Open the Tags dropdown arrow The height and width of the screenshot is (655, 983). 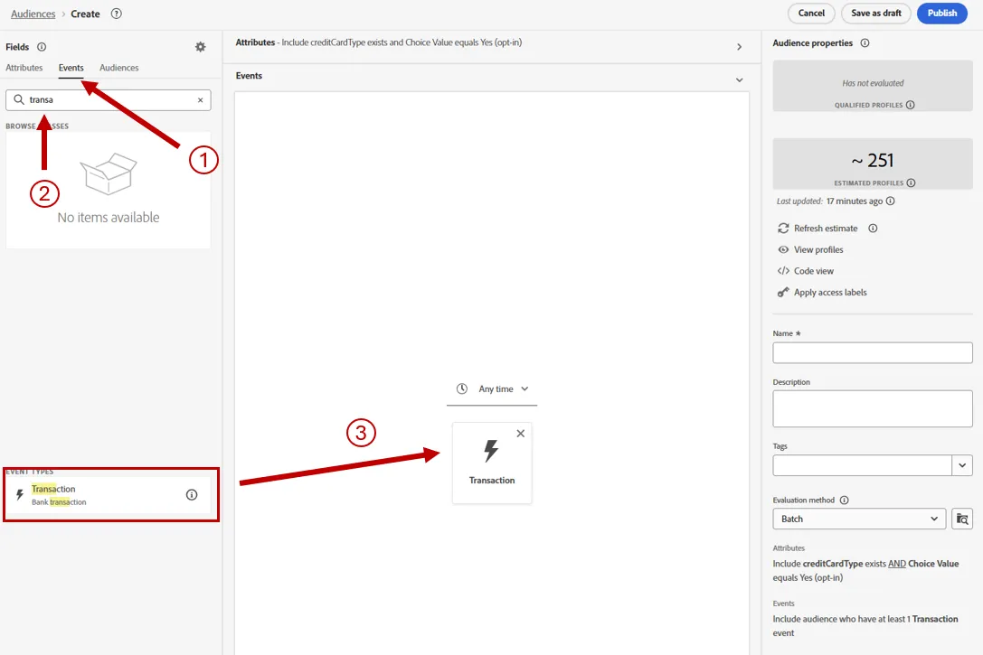click(x=962, y=465)
